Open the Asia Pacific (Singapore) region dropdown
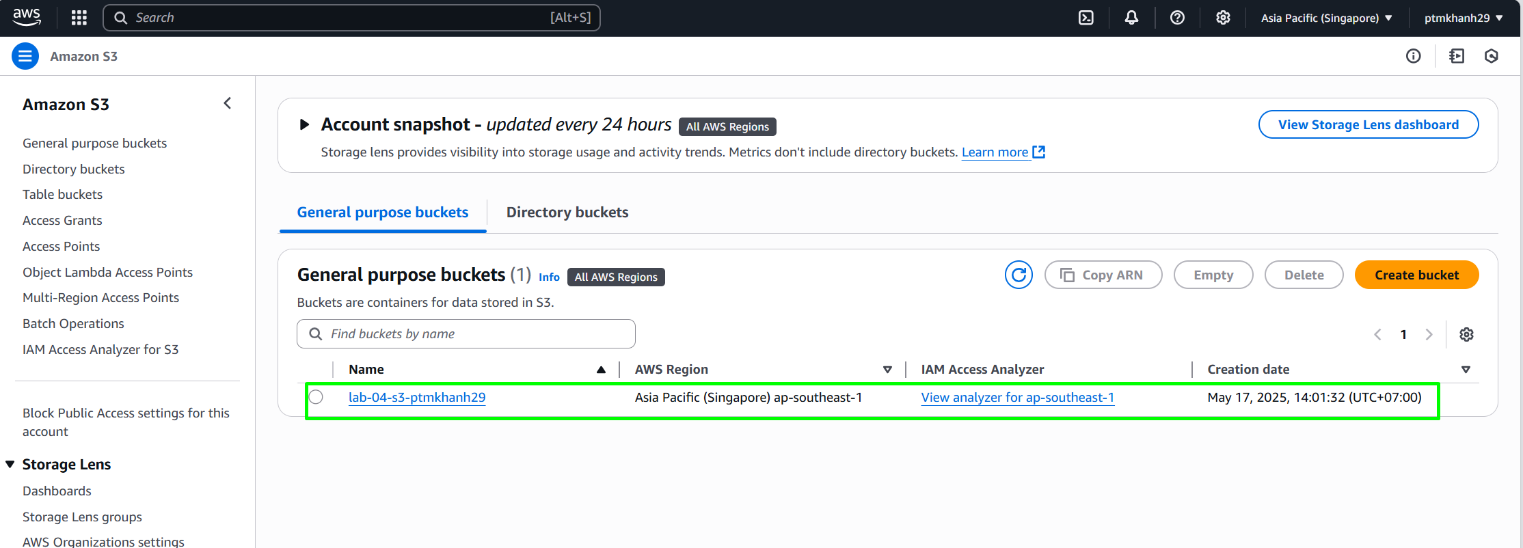 (x=1326, y=18)
